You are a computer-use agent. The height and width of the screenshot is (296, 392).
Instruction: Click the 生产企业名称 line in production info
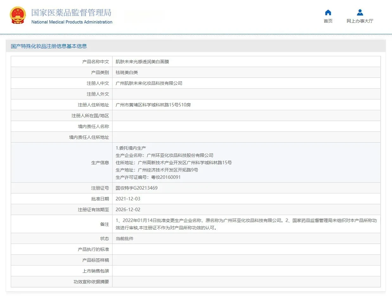[x=164, y=155]
